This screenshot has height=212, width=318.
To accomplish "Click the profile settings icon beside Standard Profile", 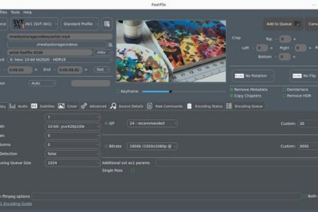I will [x=107, y=23].
